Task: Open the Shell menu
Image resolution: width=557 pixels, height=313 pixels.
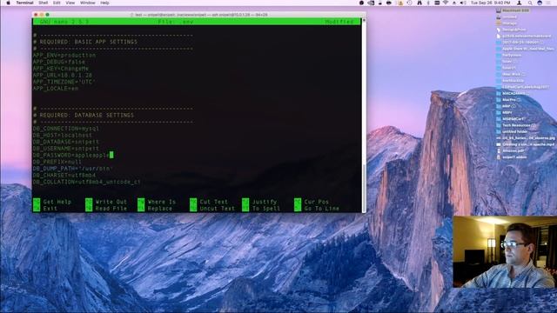Action: click(x=43, y=3)
